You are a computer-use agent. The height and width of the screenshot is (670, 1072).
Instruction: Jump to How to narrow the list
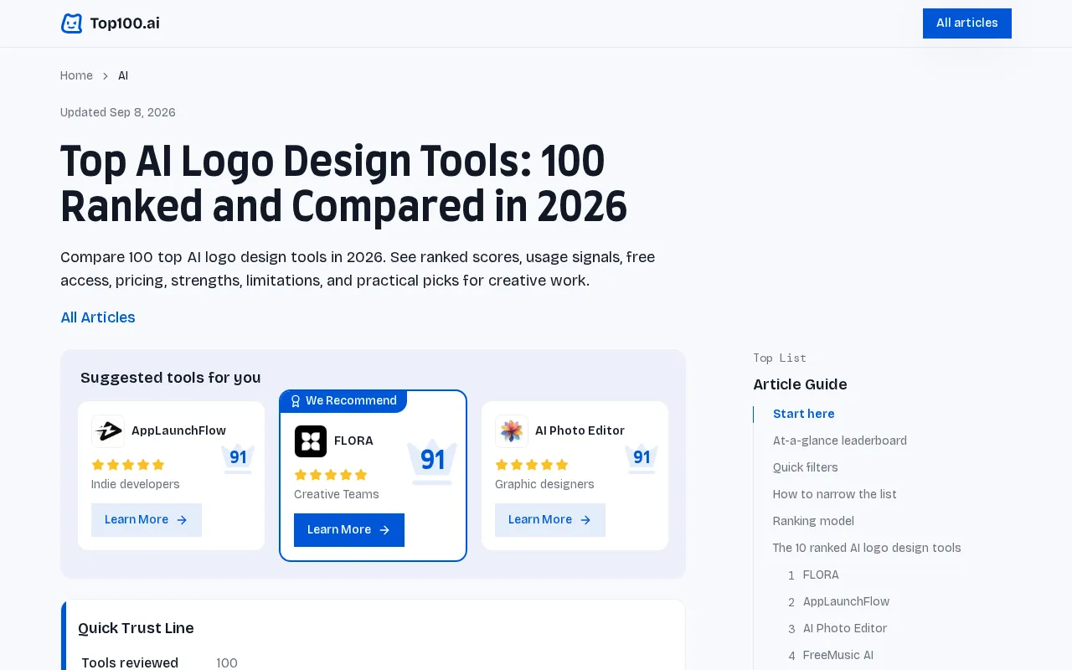pyautogui.click(x=835, y=494)
